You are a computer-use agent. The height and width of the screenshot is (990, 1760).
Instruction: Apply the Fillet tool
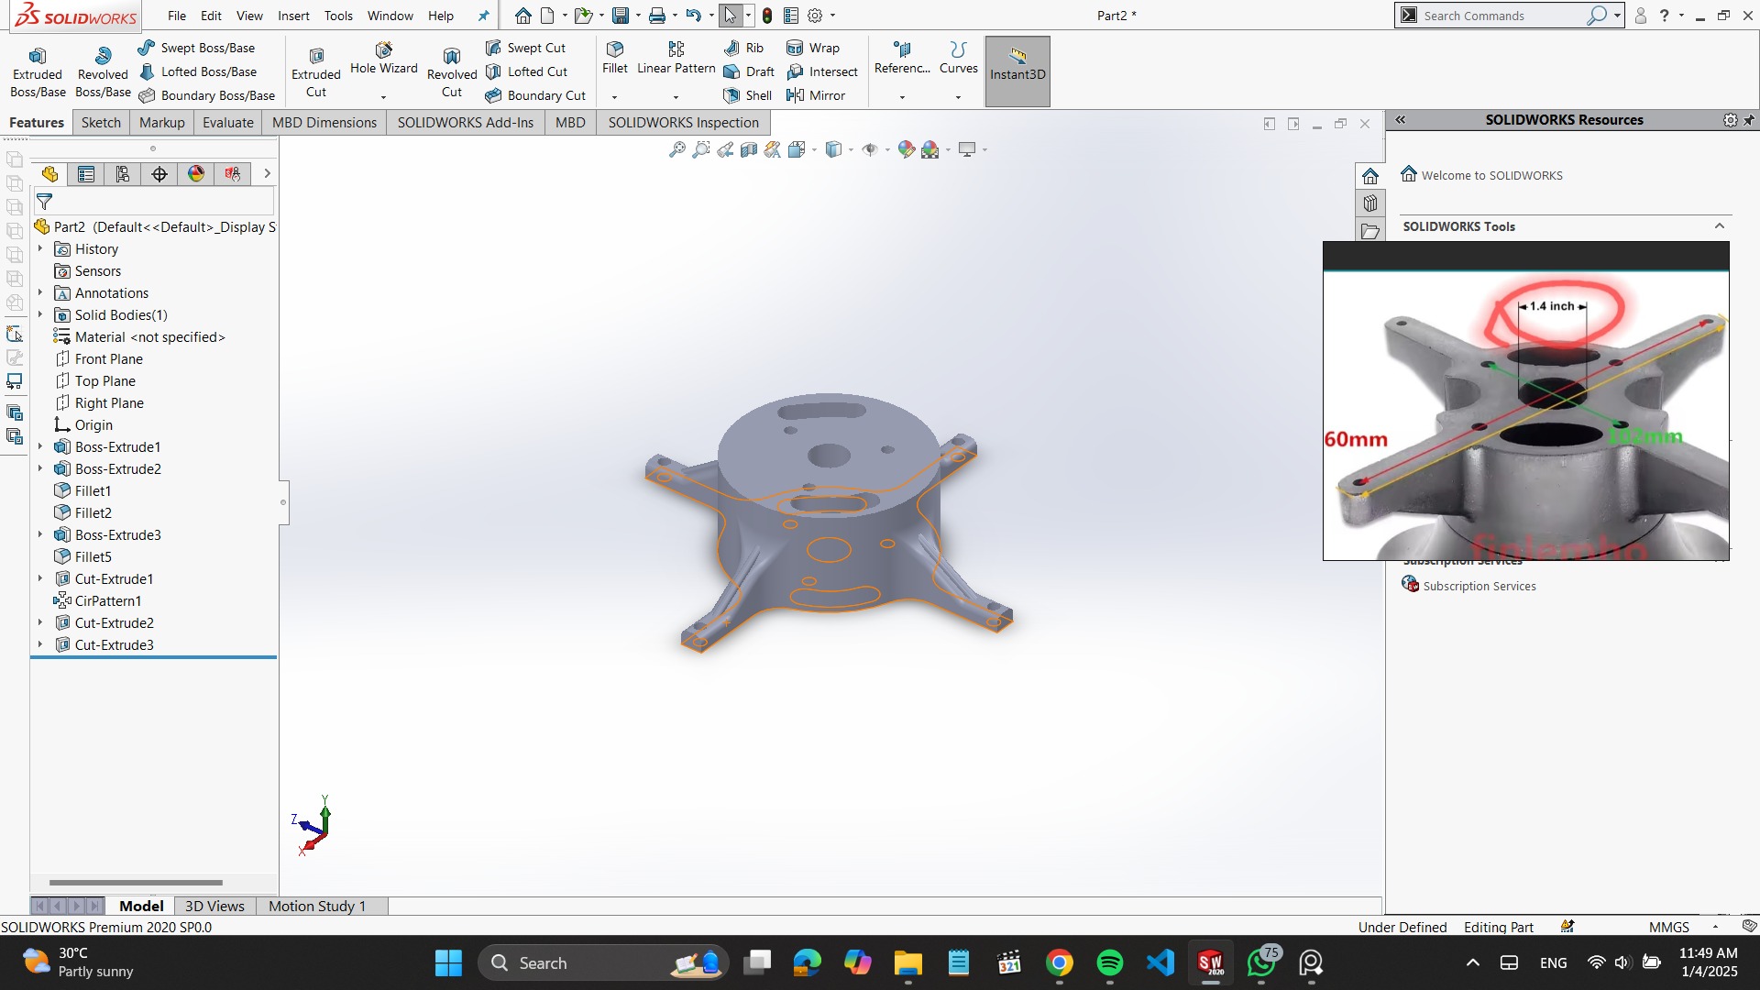(x=615, y=58)
